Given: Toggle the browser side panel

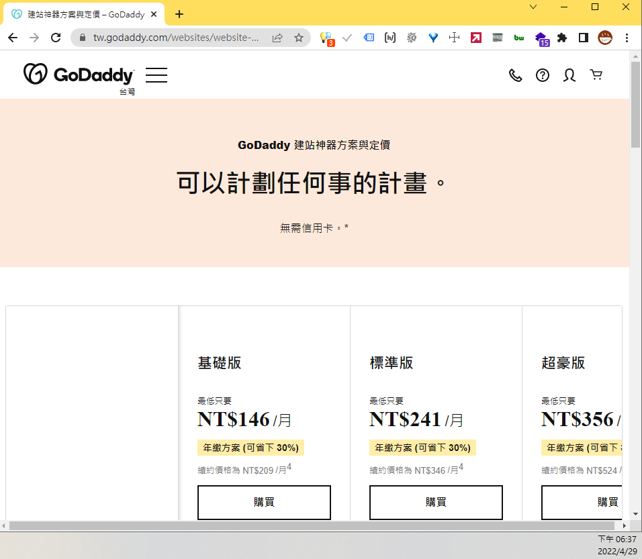Looking at the screenshot, I should click(x=584, y=38).
